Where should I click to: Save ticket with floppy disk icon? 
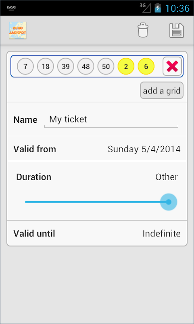[177, 30]
